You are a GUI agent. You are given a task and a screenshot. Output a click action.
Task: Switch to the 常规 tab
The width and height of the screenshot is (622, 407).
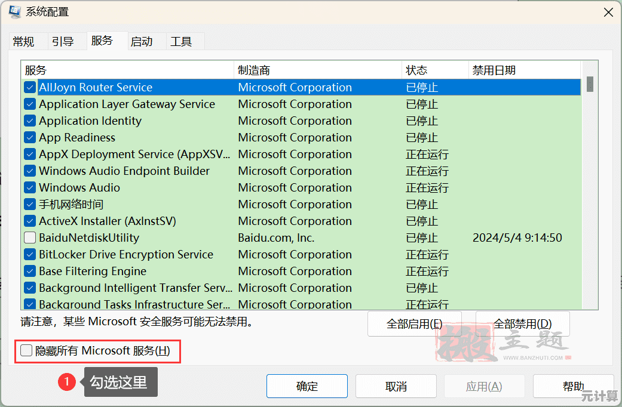[23, 41]
